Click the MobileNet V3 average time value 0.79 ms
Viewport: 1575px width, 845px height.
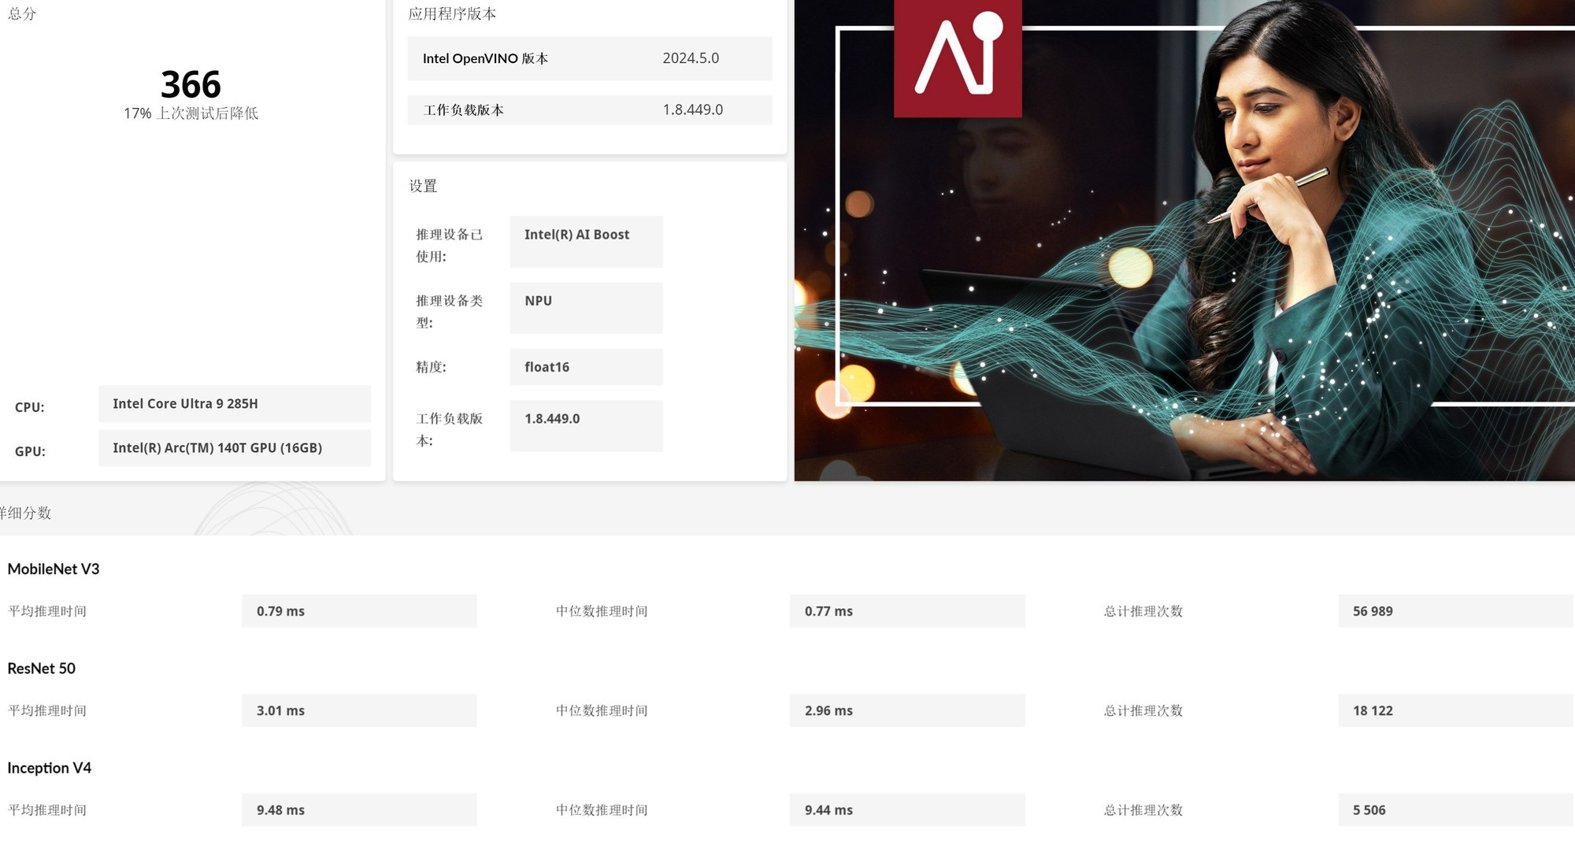tap(358, 610)
